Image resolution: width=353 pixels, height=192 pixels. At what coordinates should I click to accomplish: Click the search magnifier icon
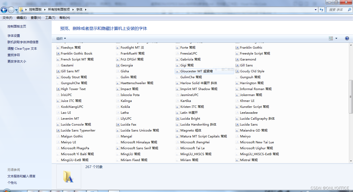point(350,10)
